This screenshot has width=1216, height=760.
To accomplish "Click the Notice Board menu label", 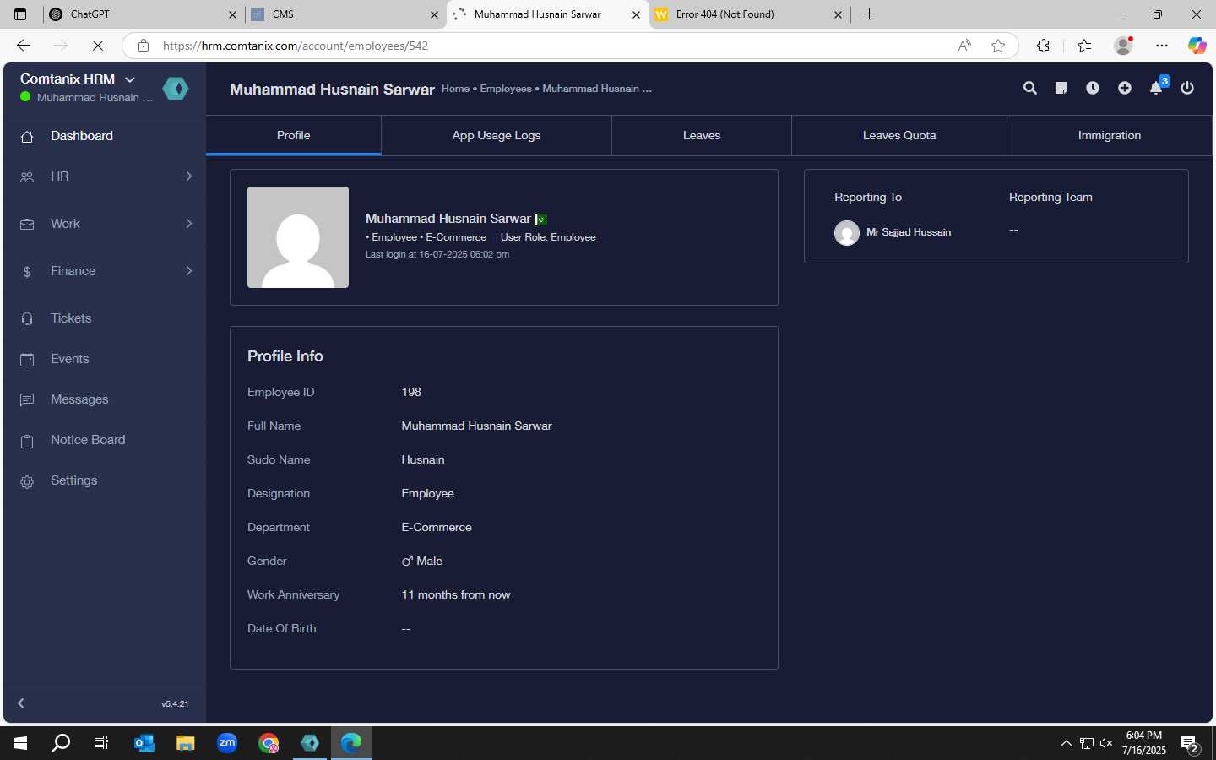I will tap(88, 440).
